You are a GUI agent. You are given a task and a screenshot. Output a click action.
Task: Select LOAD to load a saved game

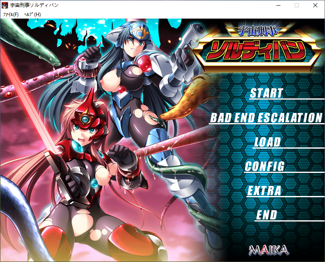click(267, 142)
